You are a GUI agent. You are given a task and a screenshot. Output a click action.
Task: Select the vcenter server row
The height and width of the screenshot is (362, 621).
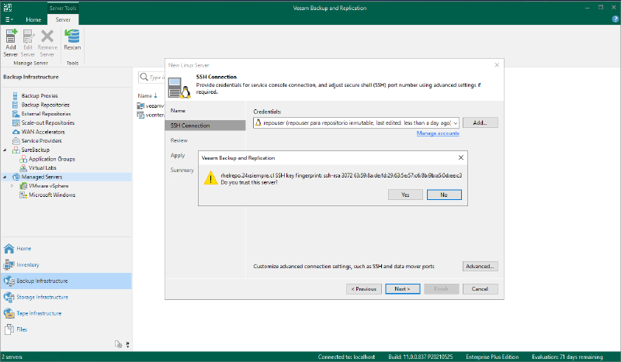click(x=151, y=115)
